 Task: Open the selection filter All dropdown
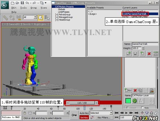[30, 17]
